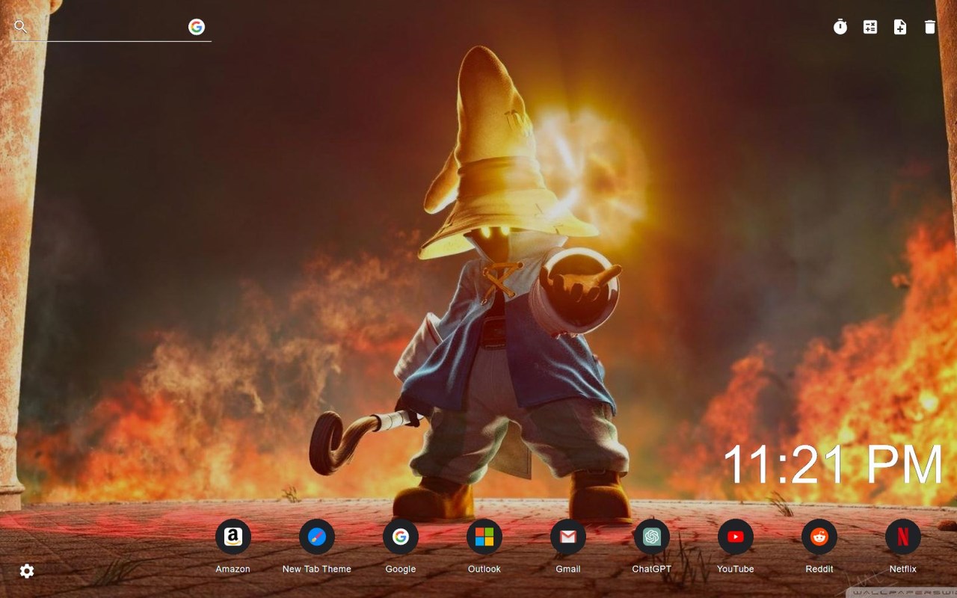Viewport: 957px width, 598px height.
Task: Click the ChatGPT label text
Action: click(x=652, y=569)
